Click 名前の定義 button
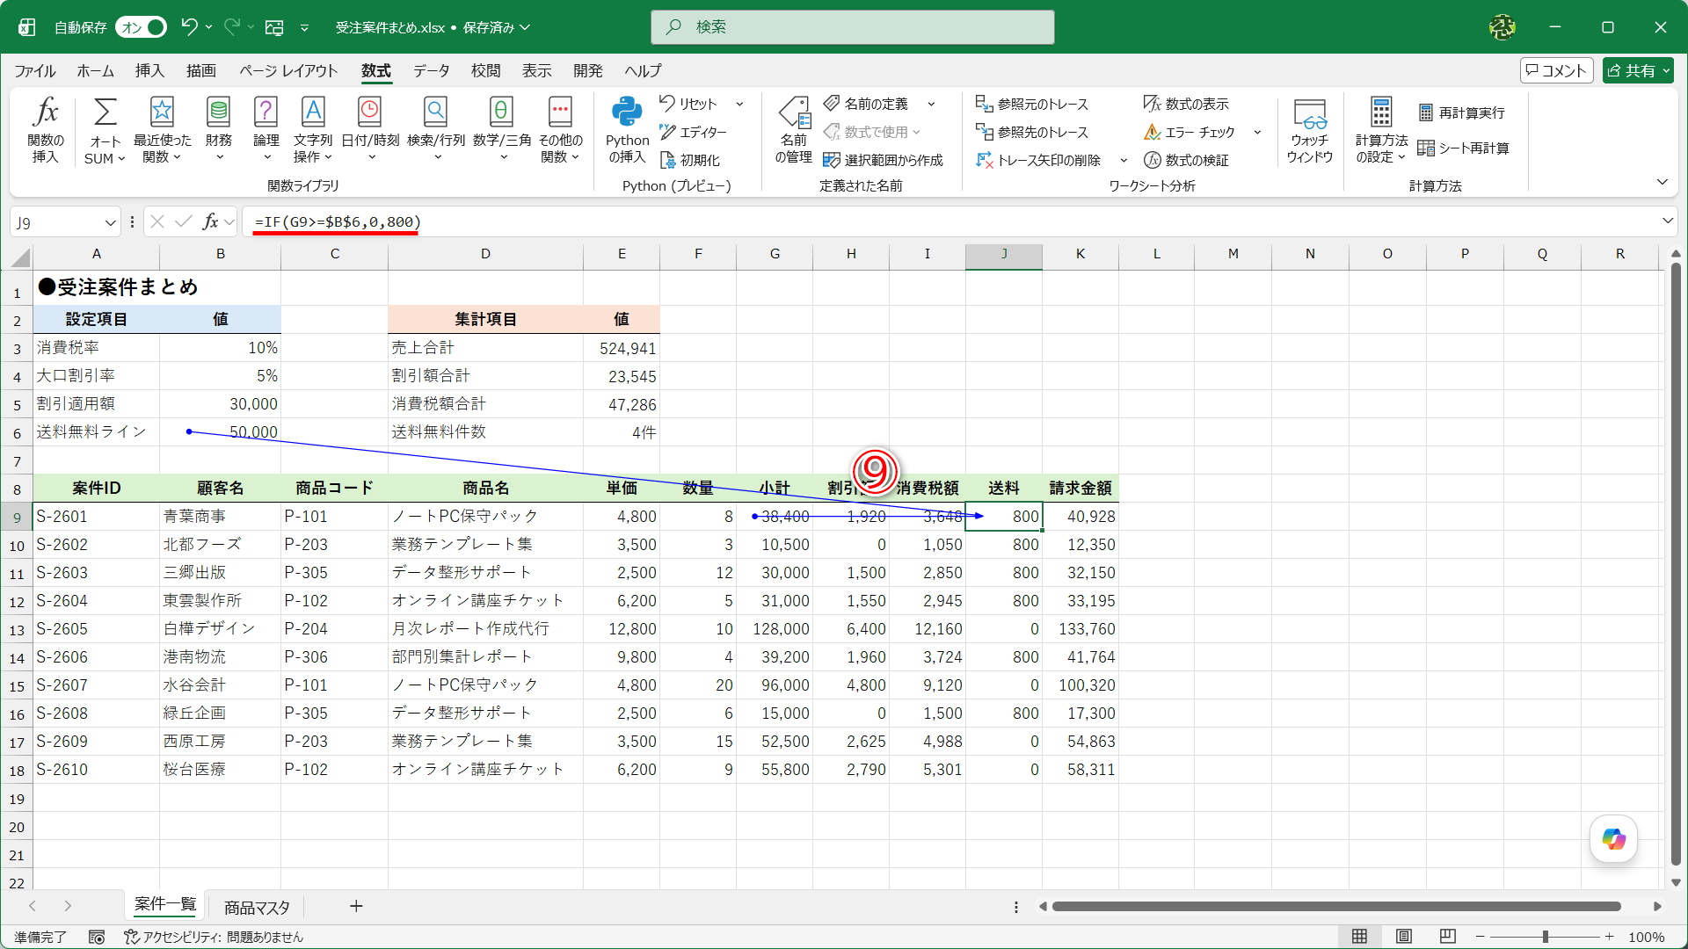 [x=866, y=104]
